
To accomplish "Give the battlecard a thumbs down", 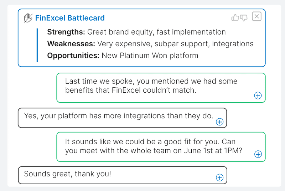I will coord(244,18).
